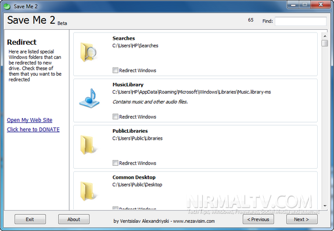Select the Searches heading text
The width and height of the screenshot is (334, 231).
coord(124,38)
